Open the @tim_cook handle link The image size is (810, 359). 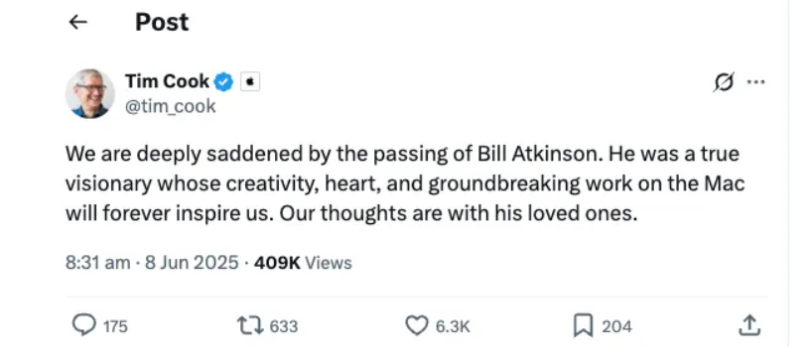point(171,106)
